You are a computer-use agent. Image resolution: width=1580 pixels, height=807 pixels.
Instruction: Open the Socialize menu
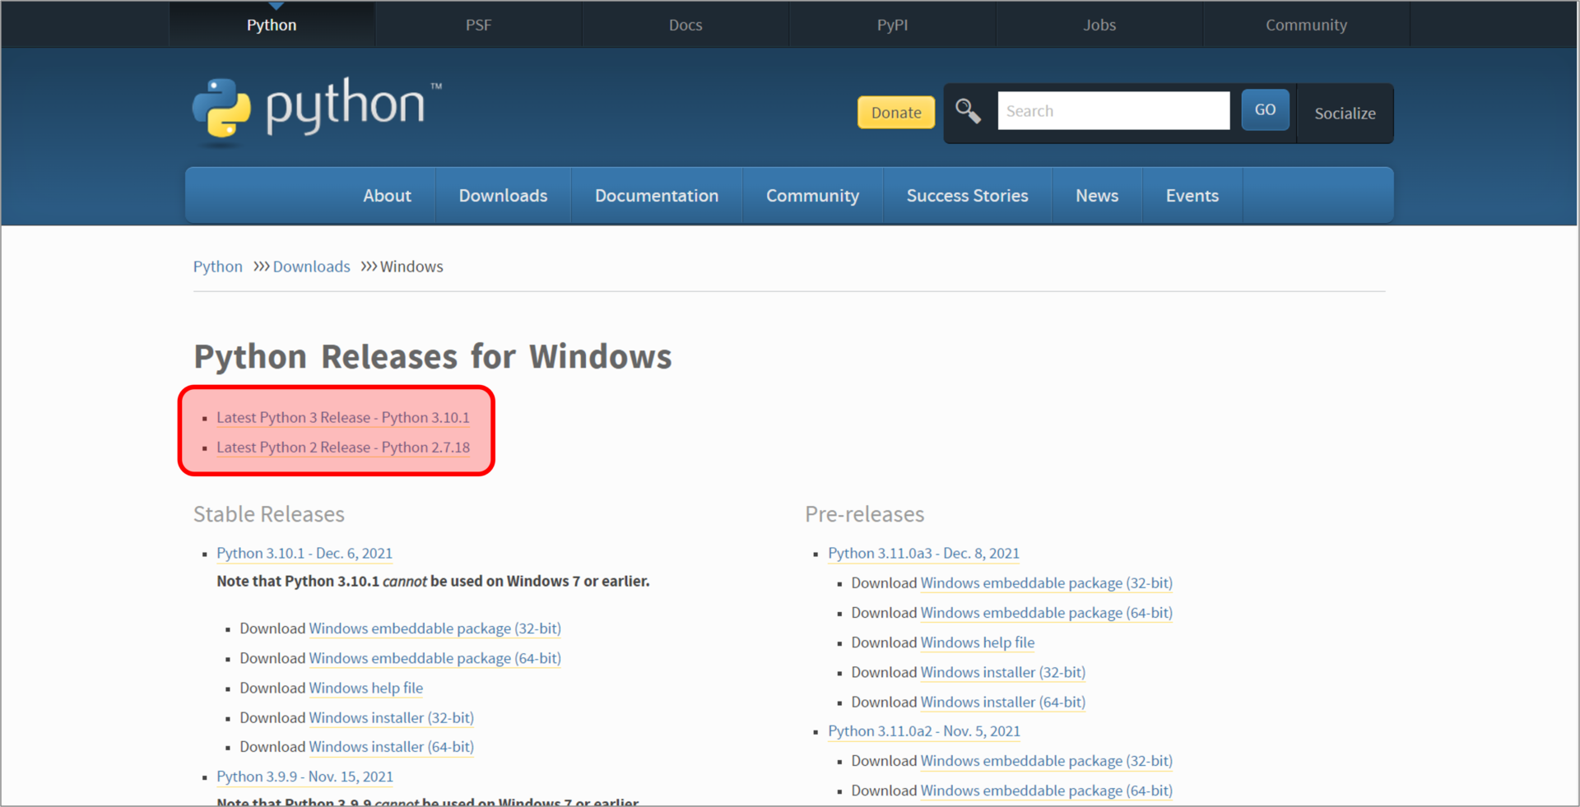(x=1344, y=114)
